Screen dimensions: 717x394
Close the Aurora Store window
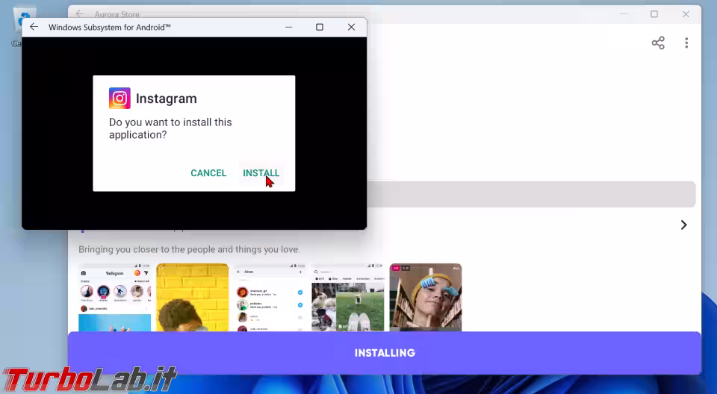coord(686,14)
